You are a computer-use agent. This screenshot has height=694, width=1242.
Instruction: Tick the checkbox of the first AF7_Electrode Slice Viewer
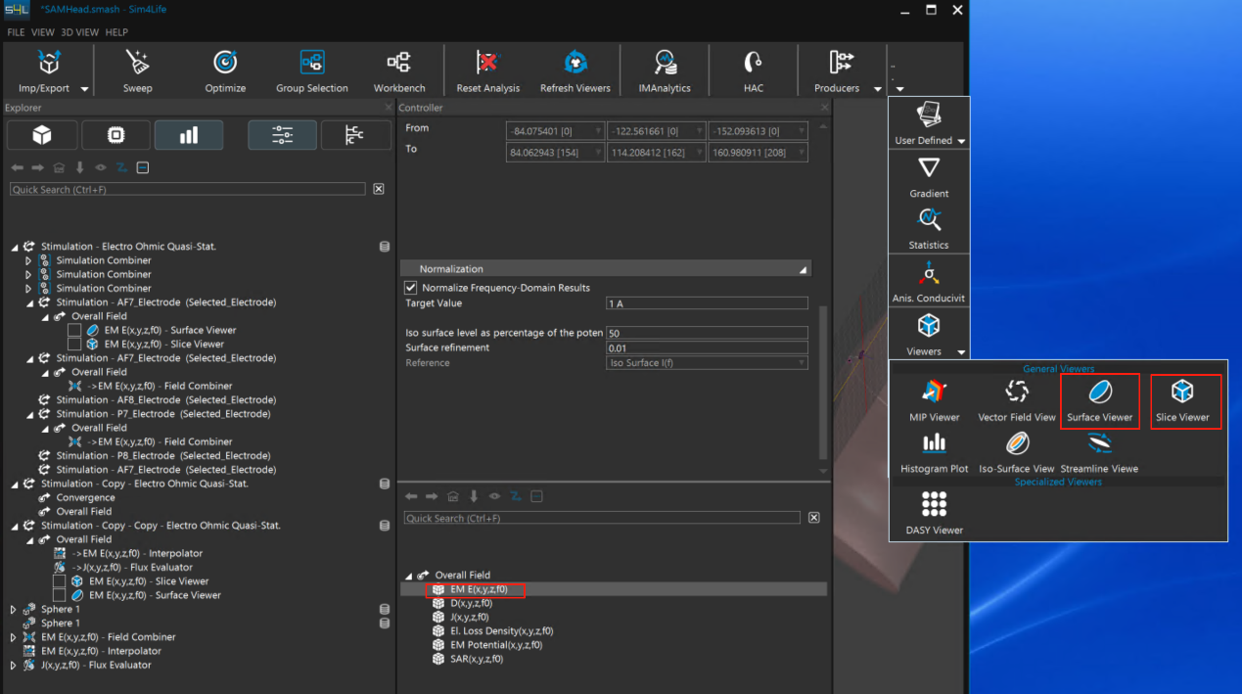pos(74,345)
